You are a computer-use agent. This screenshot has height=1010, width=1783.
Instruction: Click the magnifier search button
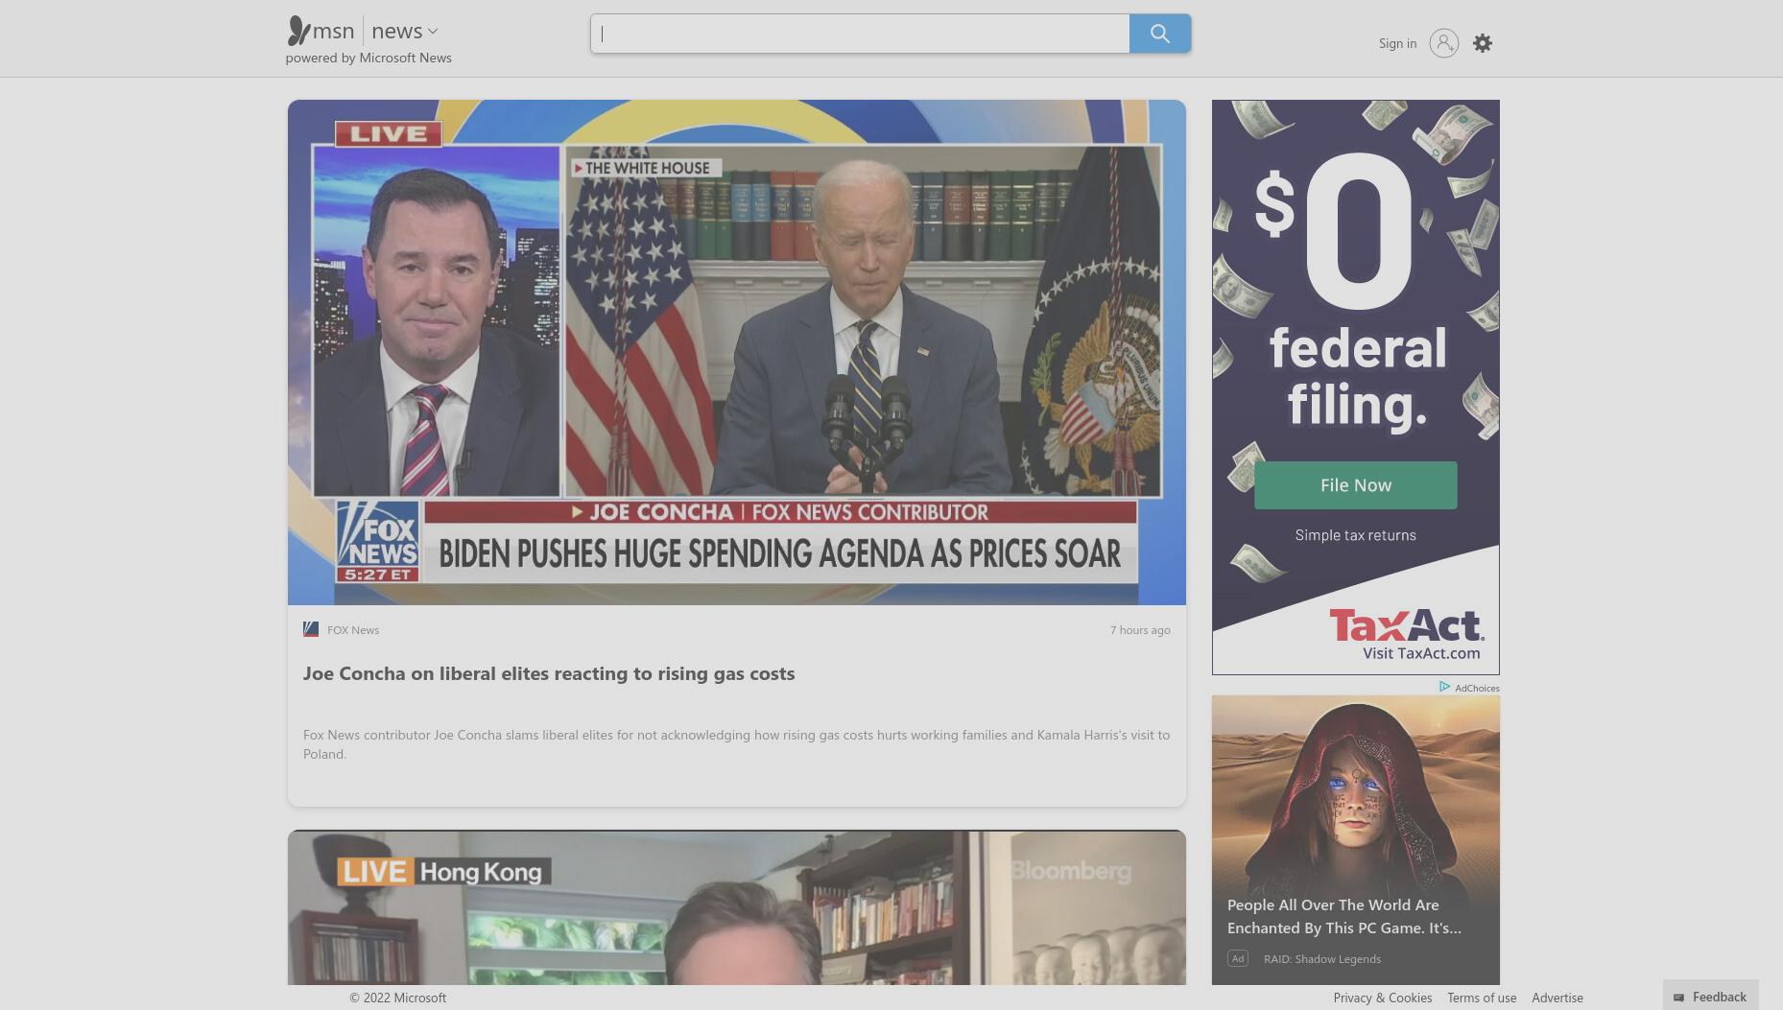point(1160,34)
